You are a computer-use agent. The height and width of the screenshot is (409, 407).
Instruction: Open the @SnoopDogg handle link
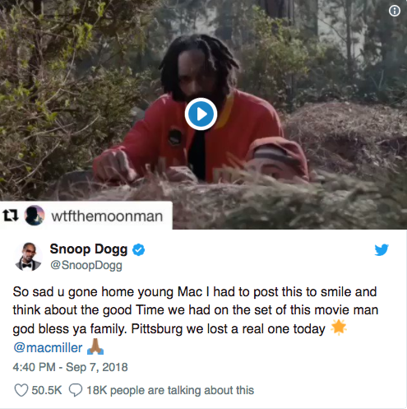pyautogui.click(x=86, y=265)
